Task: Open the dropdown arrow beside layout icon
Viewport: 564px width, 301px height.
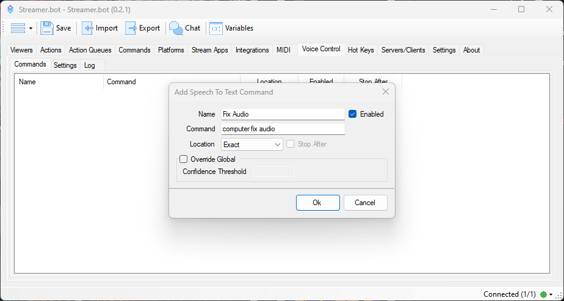Action: click(31, 29)
